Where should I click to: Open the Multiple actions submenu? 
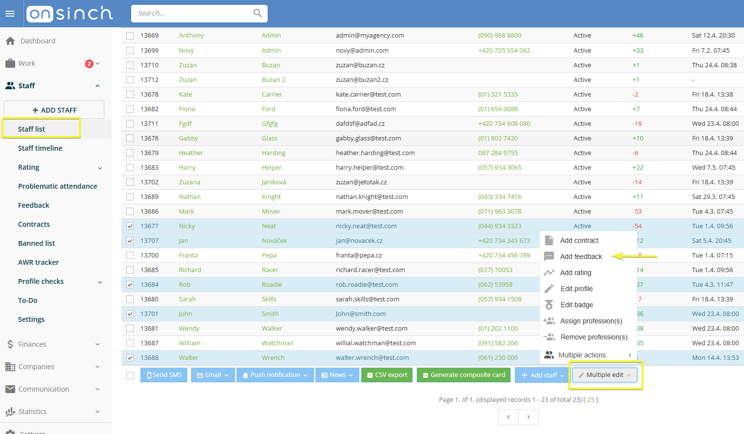point(588,355)
